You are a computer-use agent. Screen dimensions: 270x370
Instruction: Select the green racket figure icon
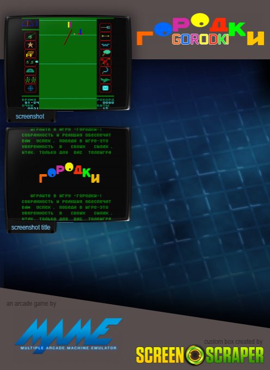tap(105, 53)
